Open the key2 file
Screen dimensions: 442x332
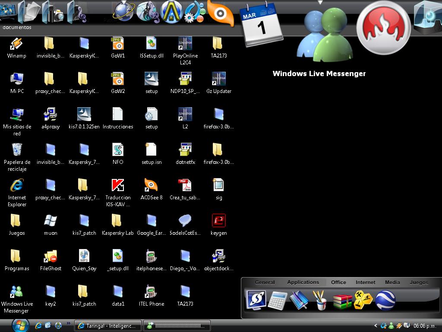point(51,292)
